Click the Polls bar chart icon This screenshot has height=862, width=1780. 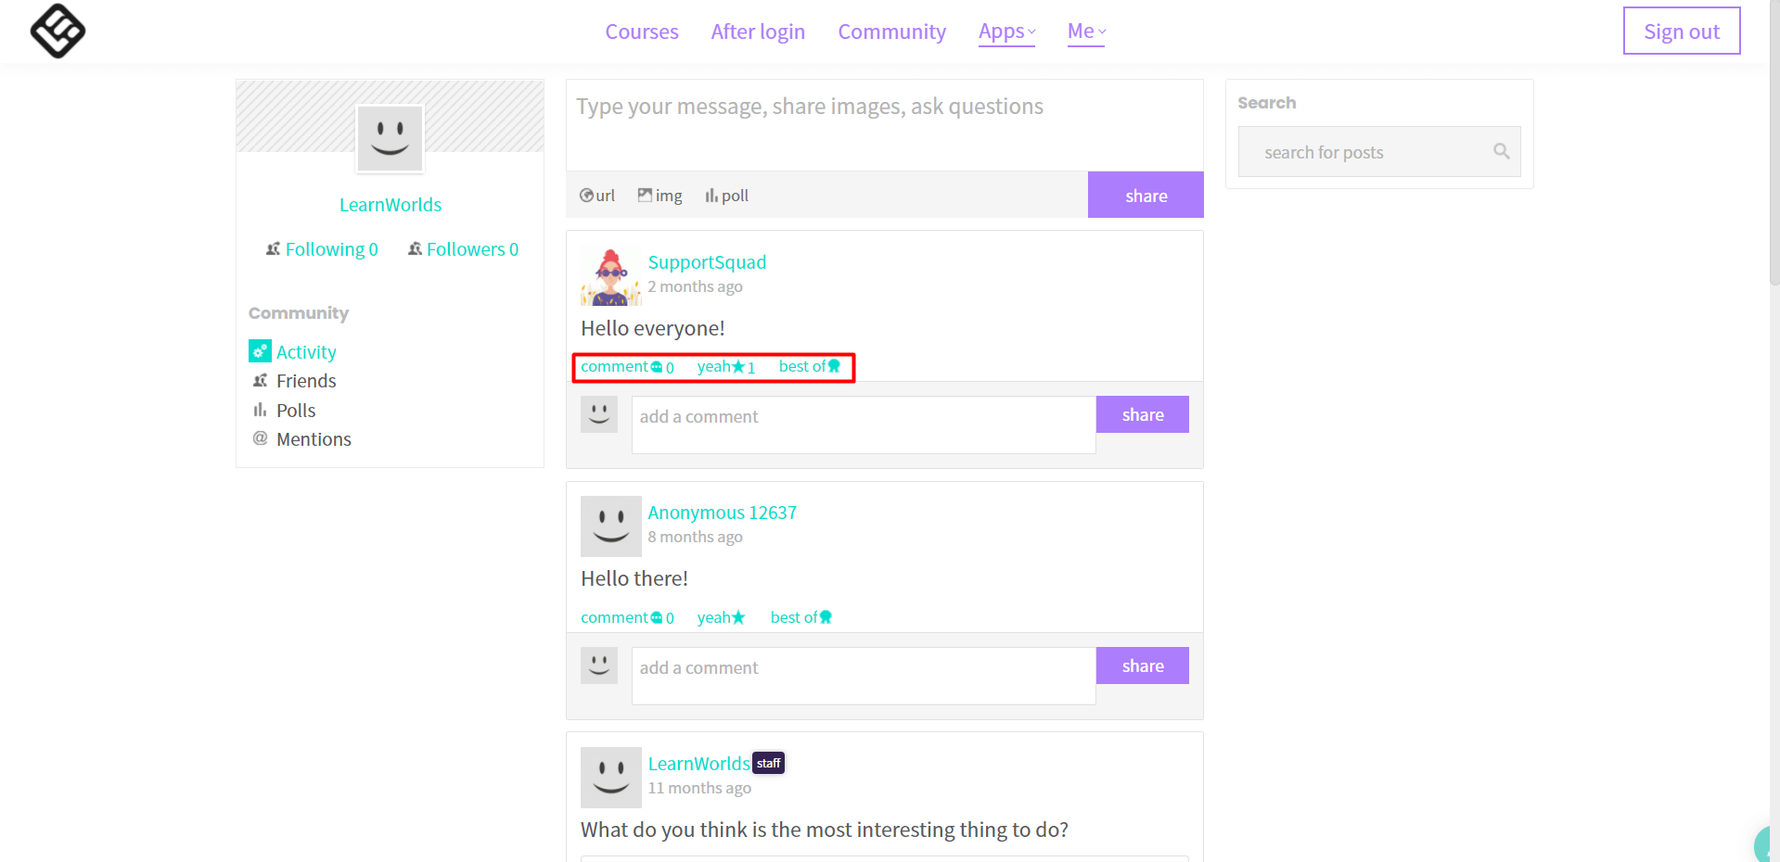(260, 410)
